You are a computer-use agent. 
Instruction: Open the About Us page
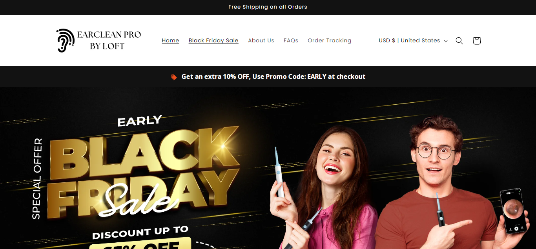(261, 40)
